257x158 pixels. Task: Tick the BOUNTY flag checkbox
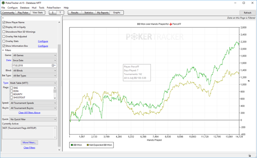point(11,94)
